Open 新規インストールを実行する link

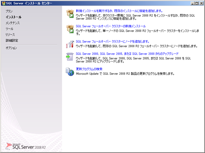coord(119,11)
